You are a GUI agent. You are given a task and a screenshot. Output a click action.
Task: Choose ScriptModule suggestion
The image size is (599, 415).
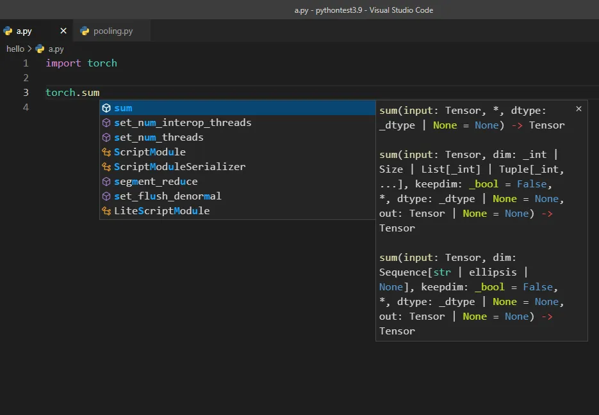[237, 152]
